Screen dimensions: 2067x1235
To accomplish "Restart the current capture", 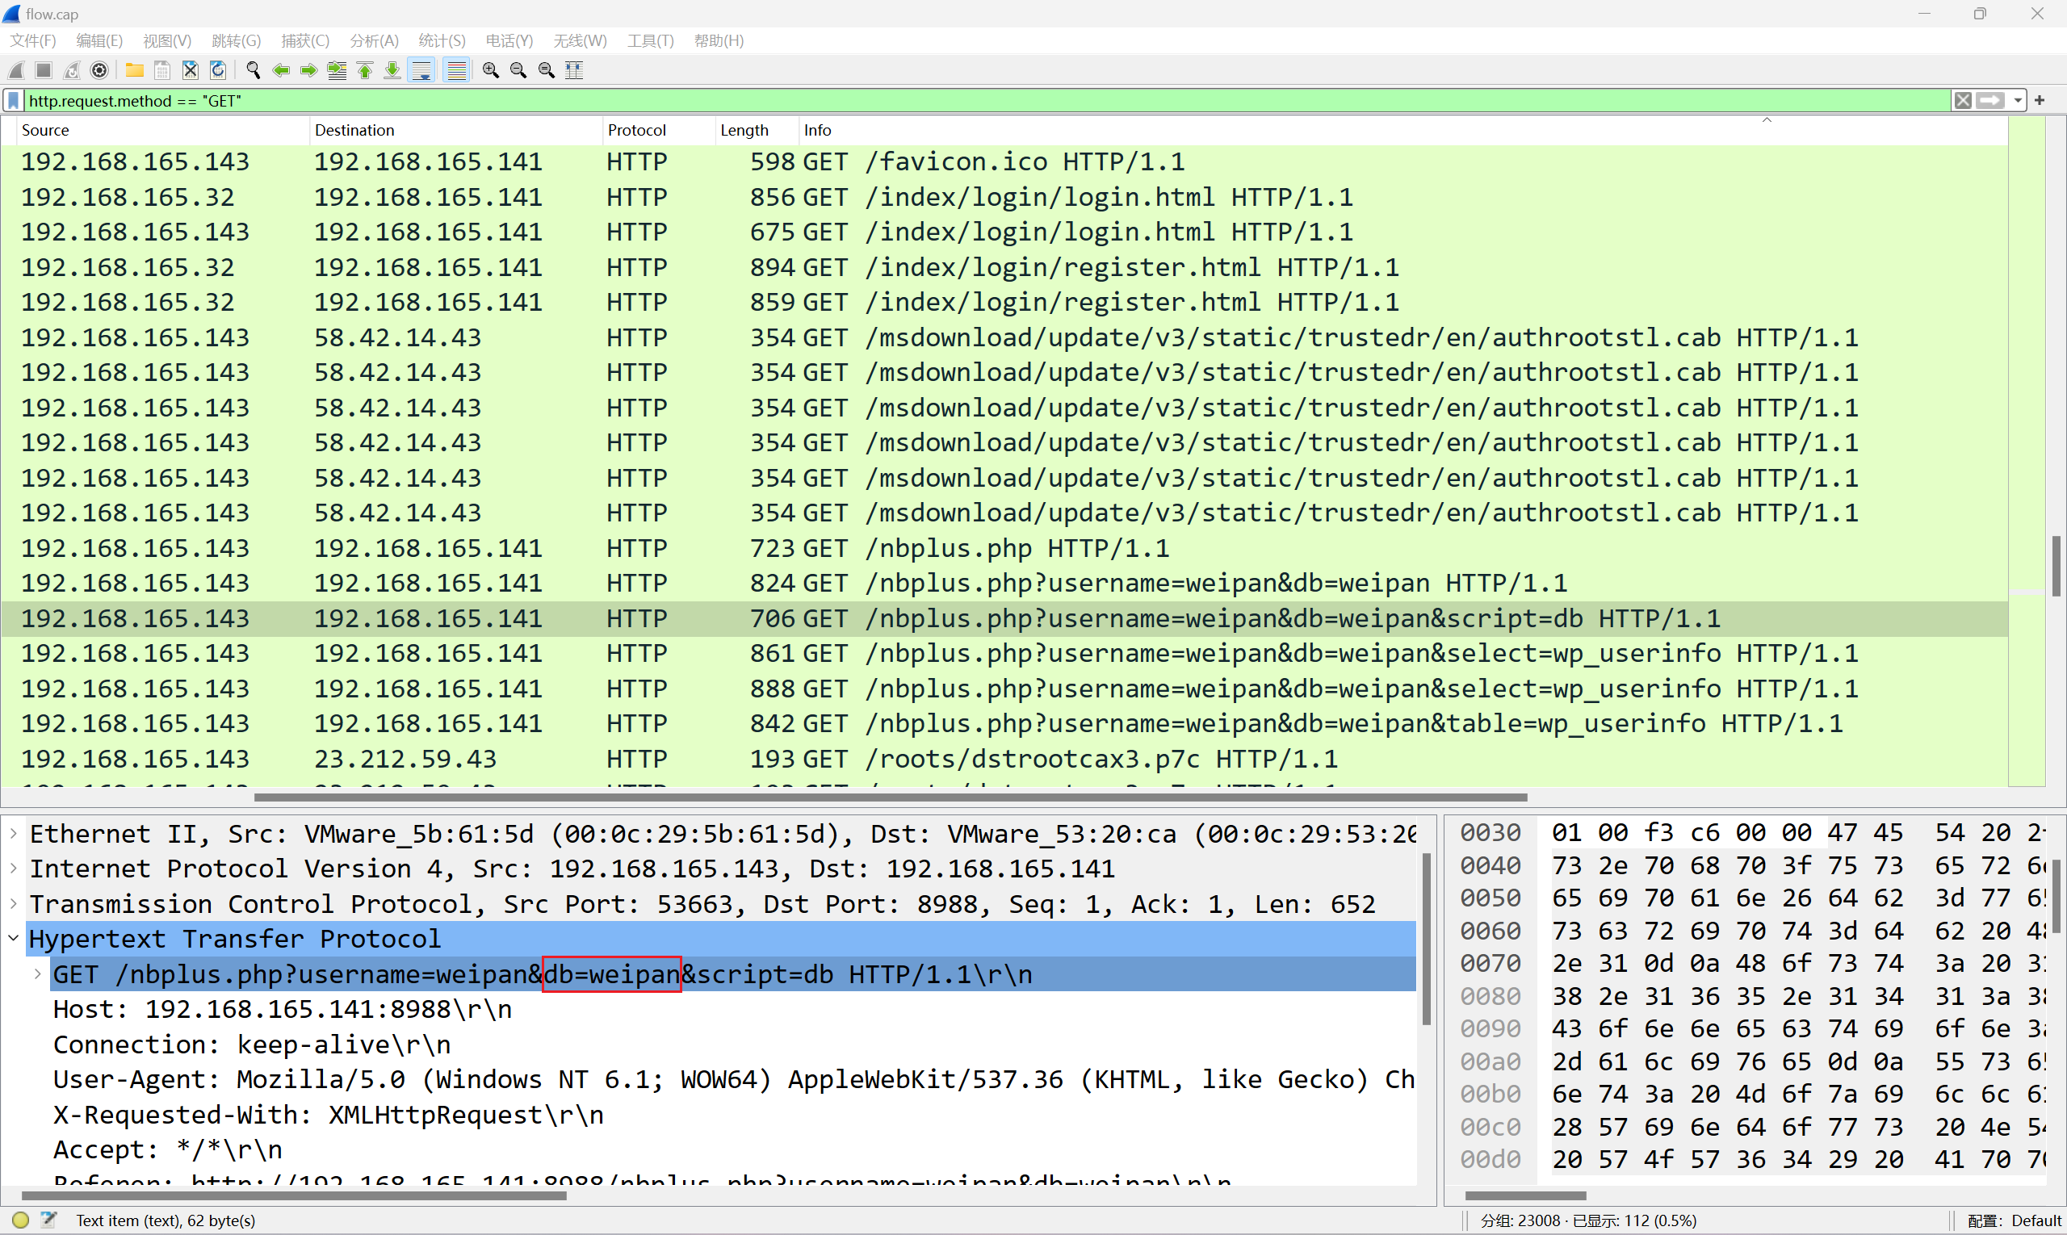I will tap(72, 71).
